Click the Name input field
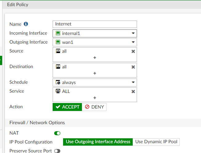This screenshot has height=153, width=201. (95, 24)
